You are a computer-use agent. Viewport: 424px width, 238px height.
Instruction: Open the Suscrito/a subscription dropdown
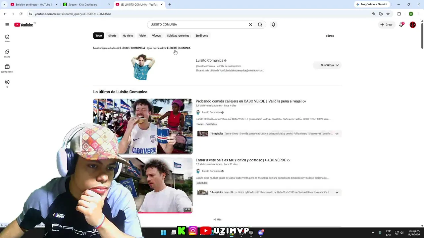[327, 65]
